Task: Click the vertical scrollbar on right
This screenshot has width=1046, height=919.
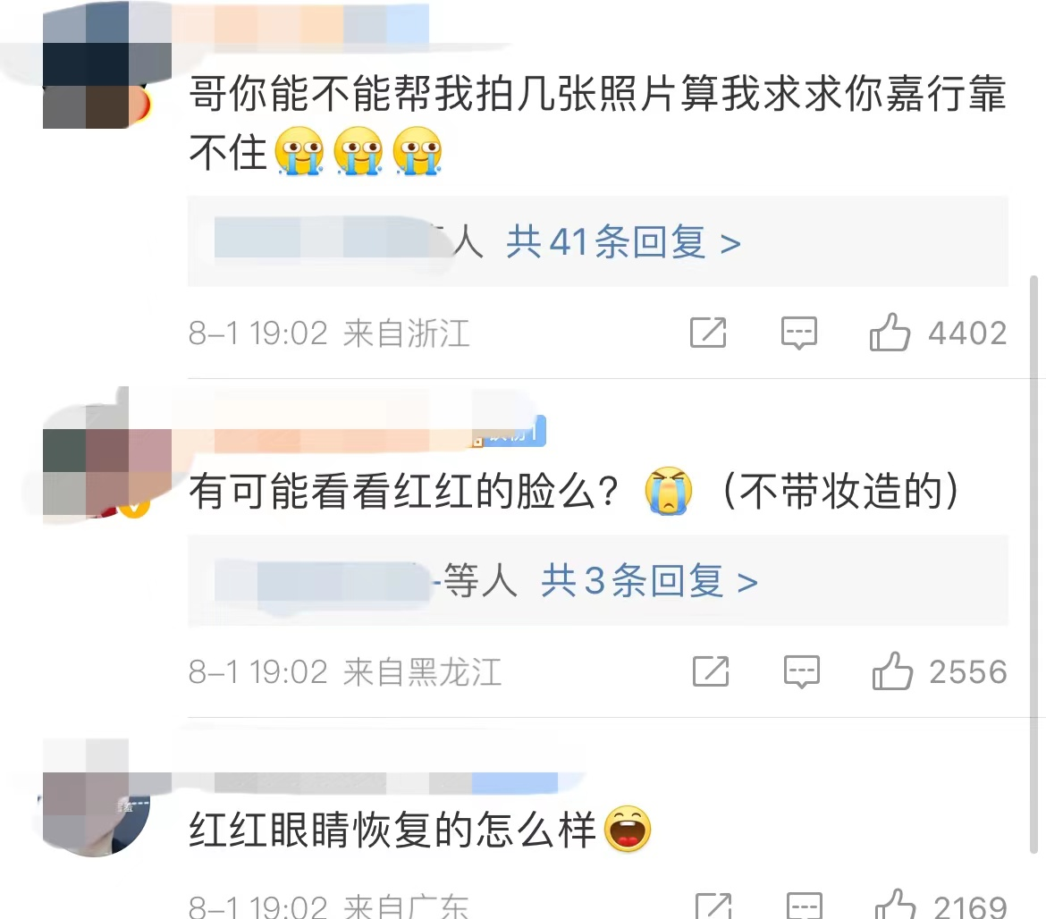Action: (x=1034, y=563)
